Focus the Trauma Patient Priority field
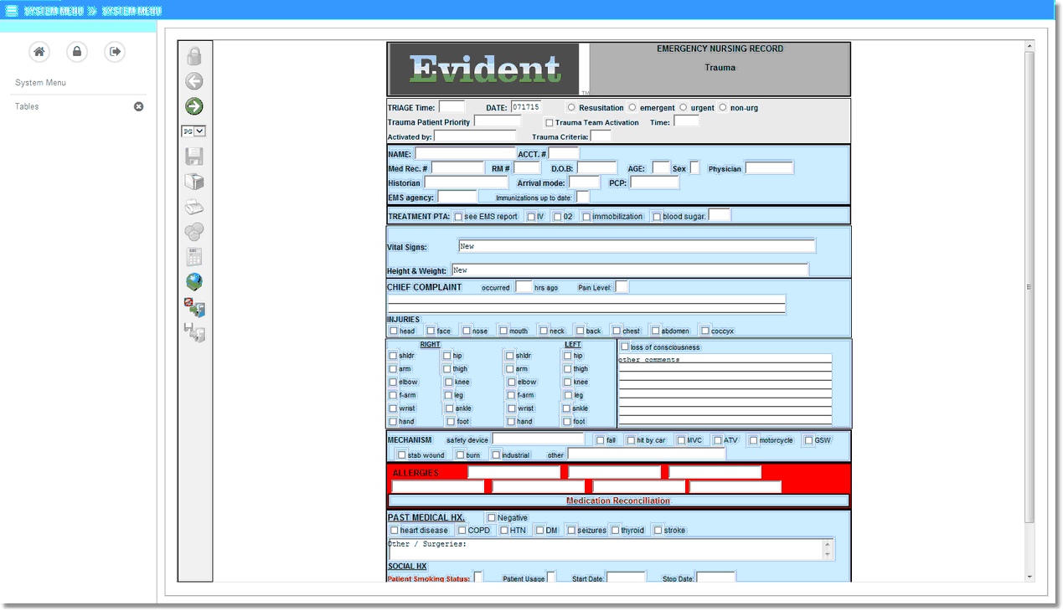This screenshot has height=611, width=1063. click(x=498, y=121)
